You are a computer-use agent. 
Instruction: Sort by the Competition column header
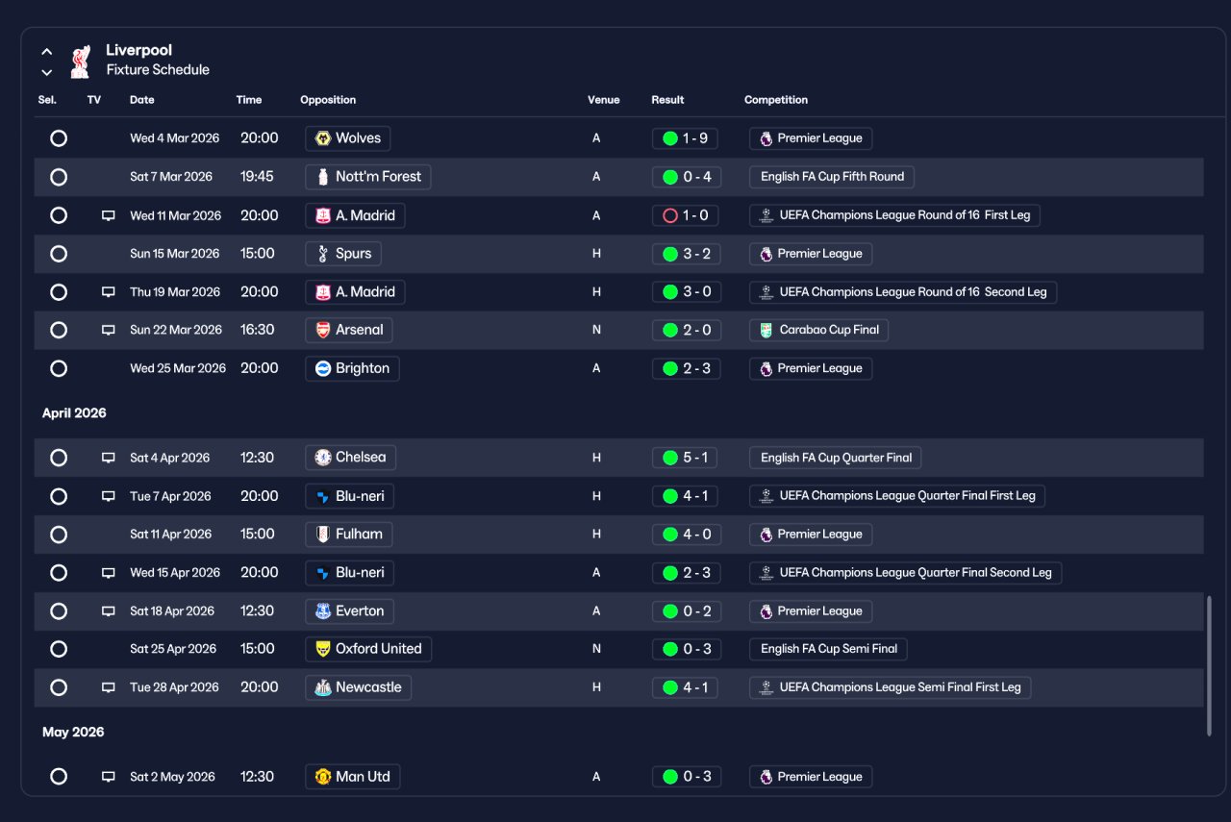[x=776, y=100]
